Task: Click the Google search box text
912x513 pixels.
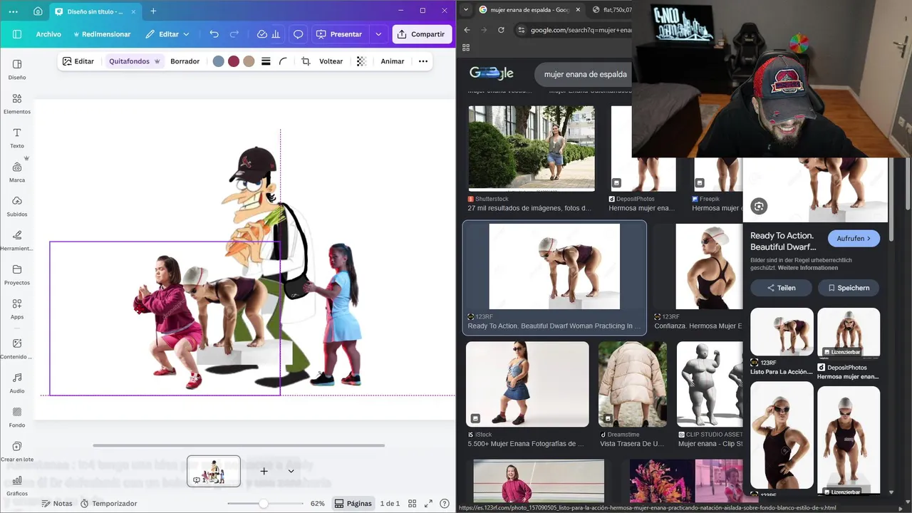Action: click(586, 74)
